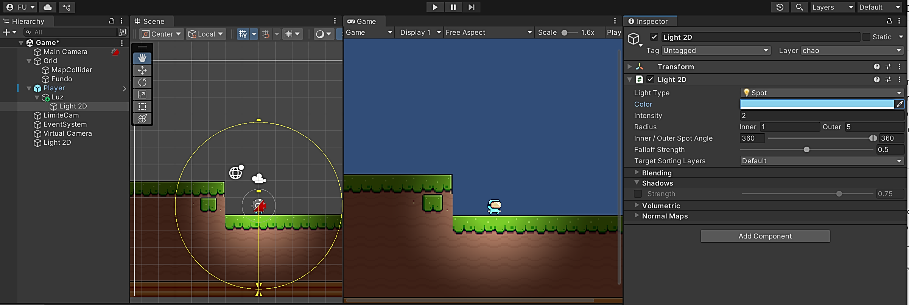Select the Rotate tool
Viewport: 909px width, 305px height.
click(x=142, y=82)
